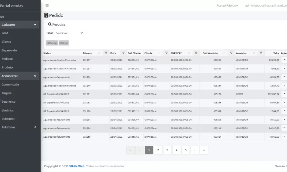Viewport: 287px width, 172px height.
Task: Go to page 3 of results
Action: 167,150
